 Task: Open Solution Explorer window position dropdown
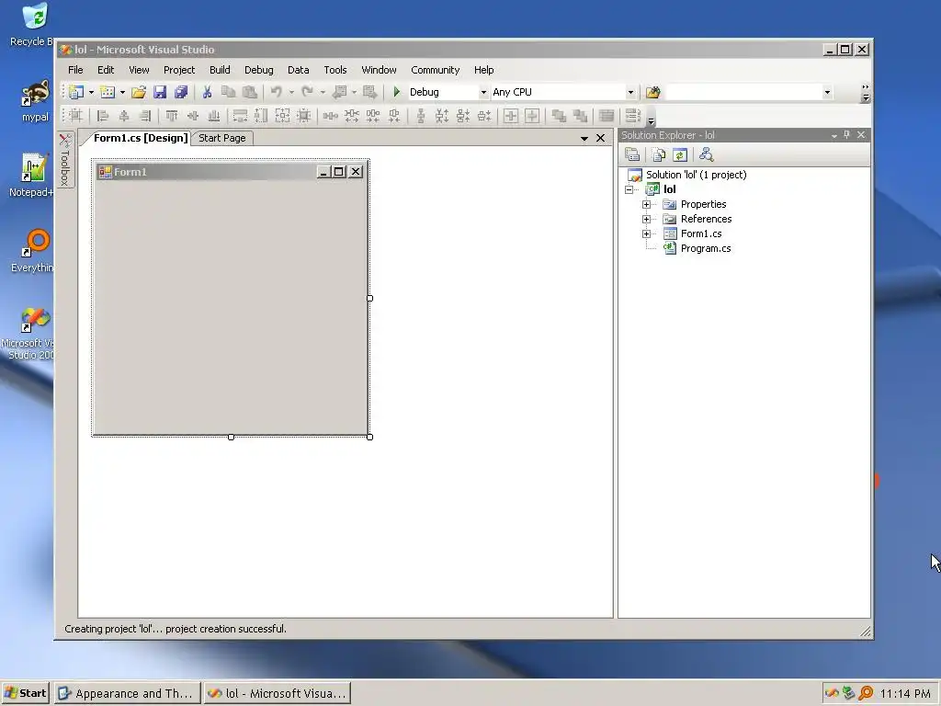pos(834,135)
